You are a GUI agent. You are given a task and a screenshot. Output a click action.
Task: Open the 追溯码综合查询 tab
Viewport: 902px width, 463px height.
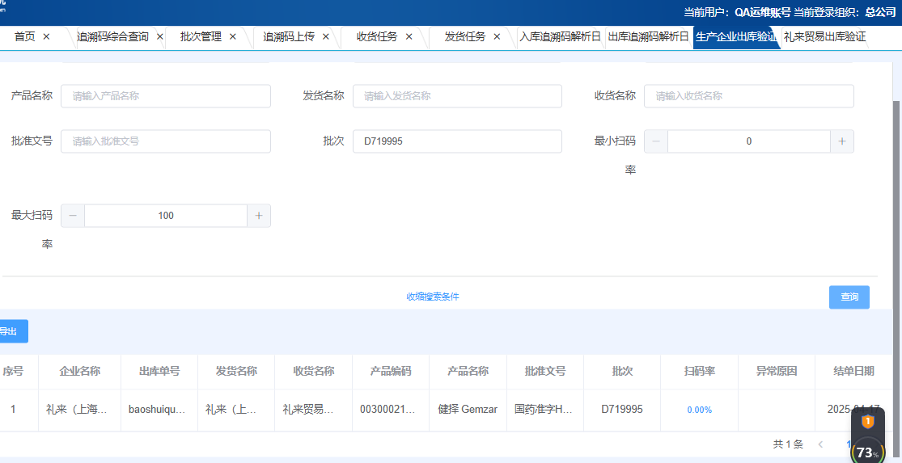112,36
